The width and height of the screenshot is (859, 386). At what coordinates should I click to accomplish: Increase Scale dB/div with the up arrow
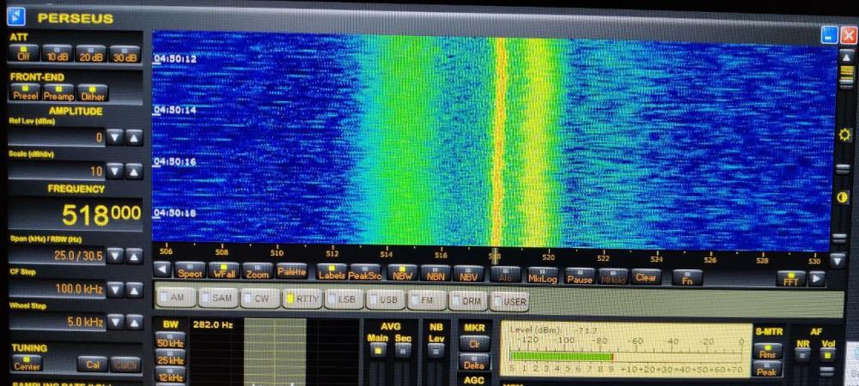pos(134,171)
